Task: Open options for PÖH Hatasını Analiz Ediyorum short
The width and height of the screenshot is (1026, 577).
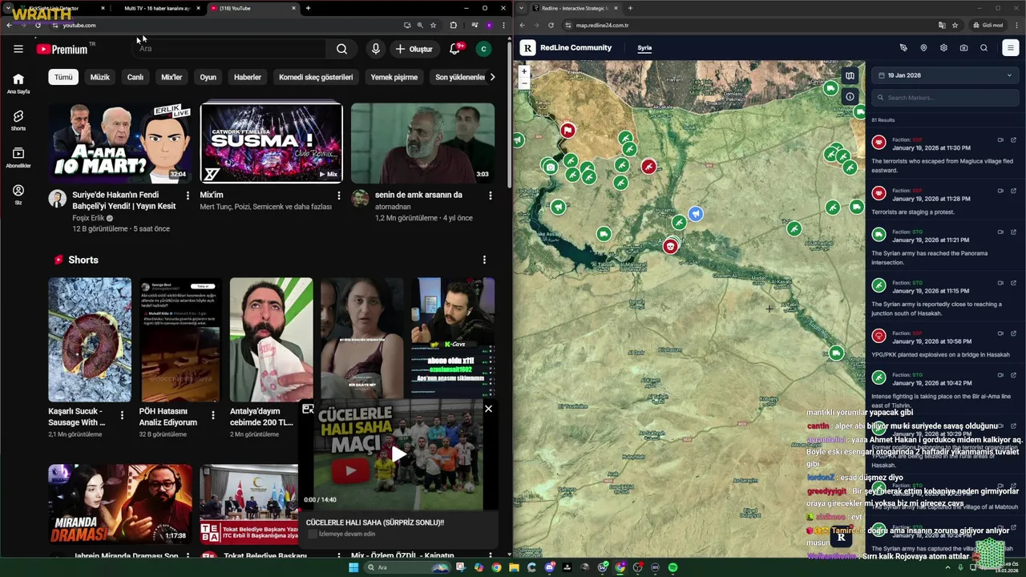Action: click(x=213, y=415)
